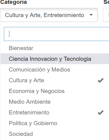Click the caret arrow on Categoria dropdown
109x140 pixels.
point(91,15)
